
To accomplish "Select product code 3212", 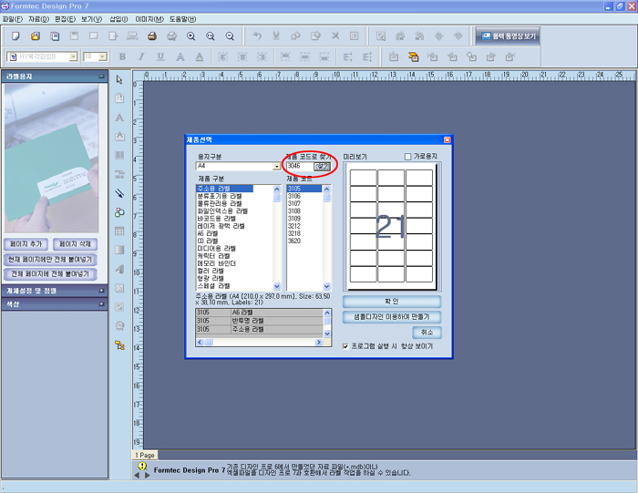I will (x=294, y=226).
